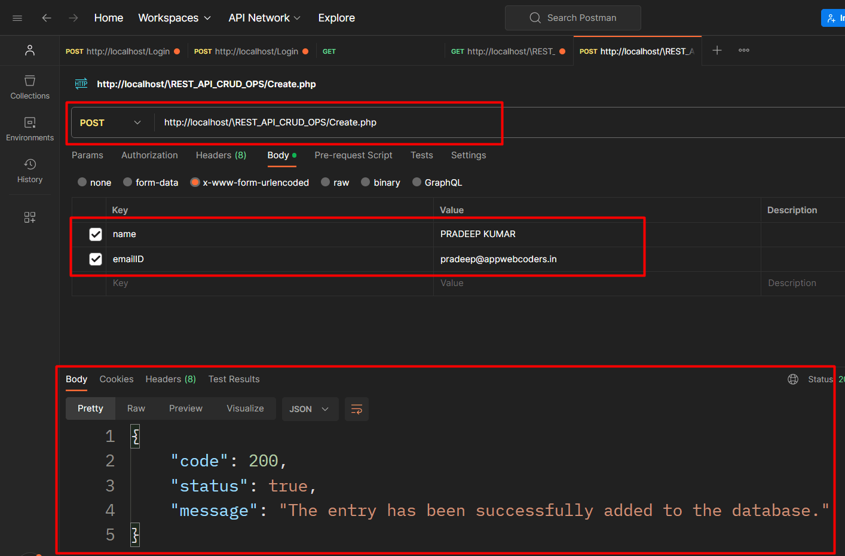Open History in the sidebar
This screenshot has width=845, height=556.
click(30, 171)
